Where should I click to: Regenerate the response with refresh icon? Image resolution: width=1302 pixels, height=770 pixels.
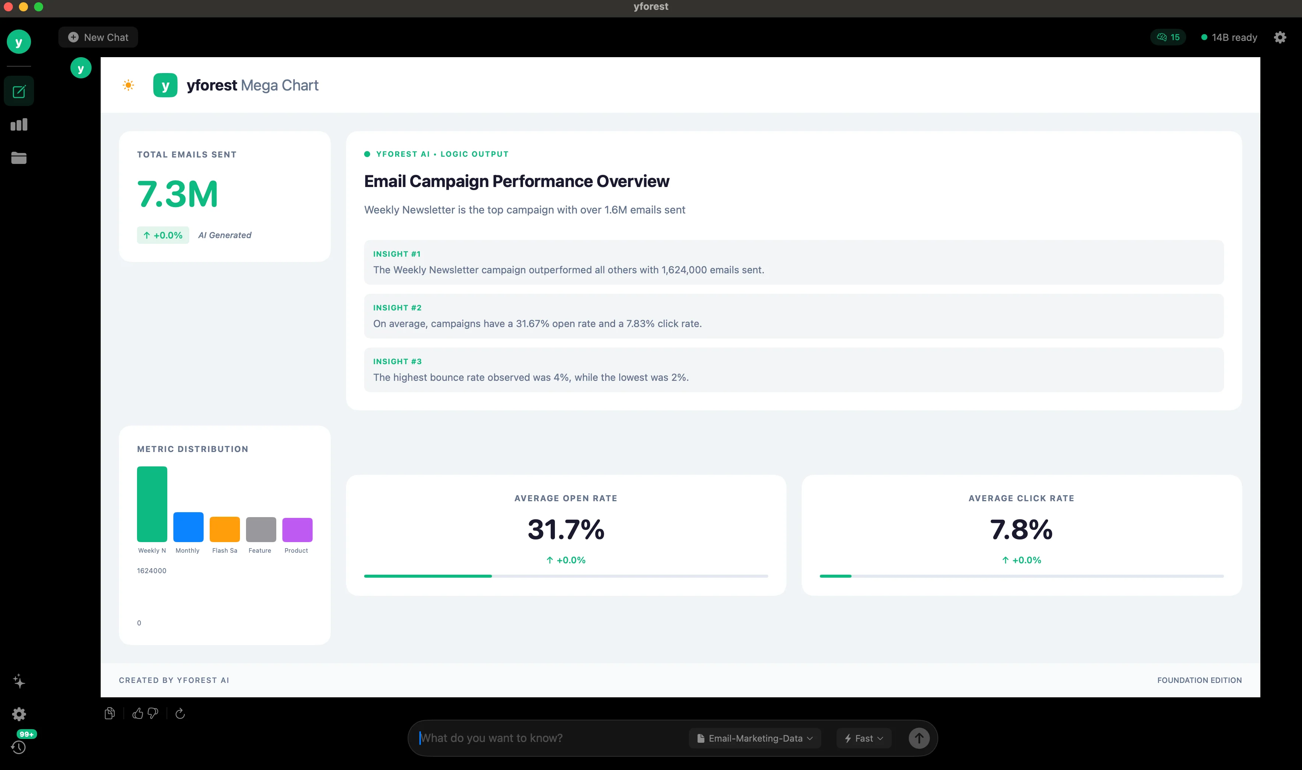(x=180, y=714)
